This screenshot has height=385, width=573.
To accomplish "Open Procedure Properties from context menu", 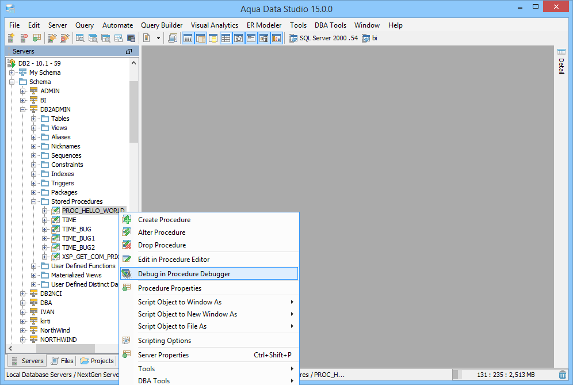I will 209,288.
